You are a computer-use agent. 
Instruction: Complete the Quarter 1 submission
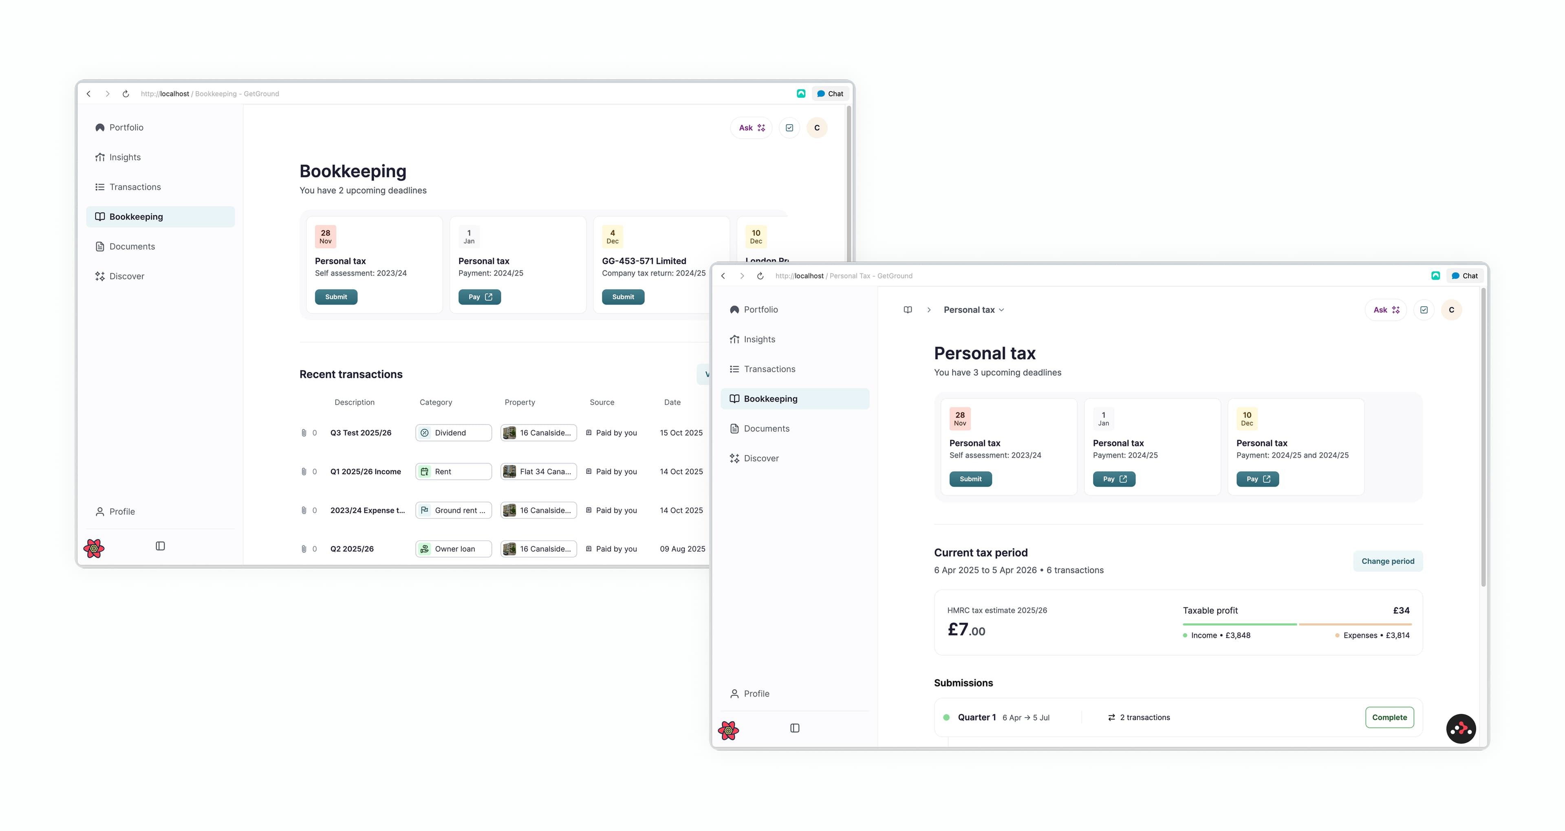click(1389, 717)
